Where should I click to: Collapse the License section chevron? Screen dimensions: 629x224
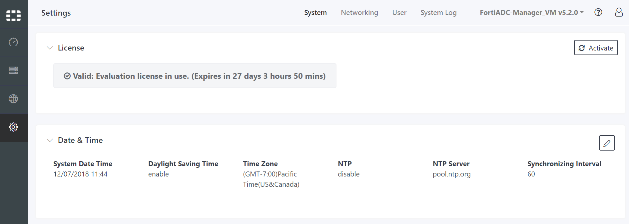coord(50,48)
